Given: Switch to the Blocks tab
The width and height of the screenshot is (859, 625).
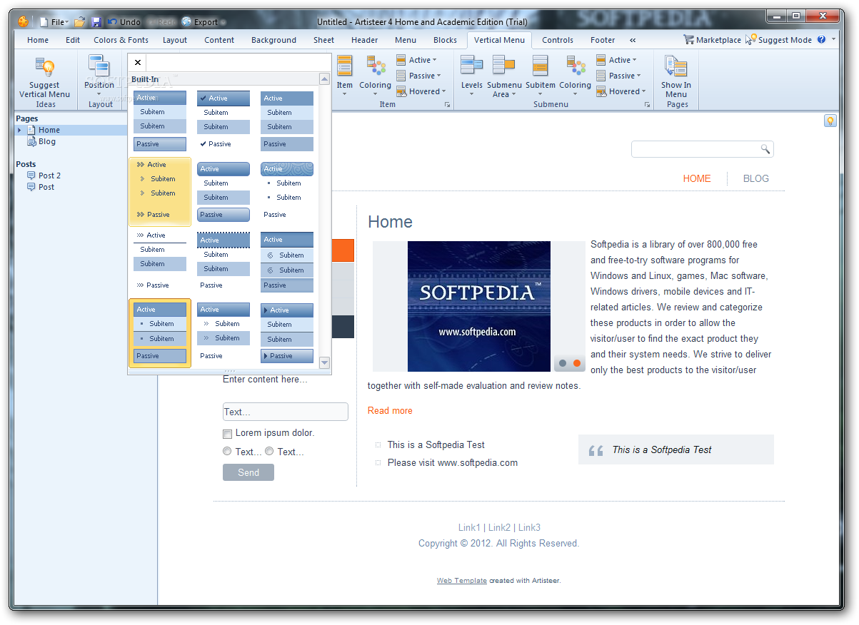Looking at the screenshot, I should (445, 40).
